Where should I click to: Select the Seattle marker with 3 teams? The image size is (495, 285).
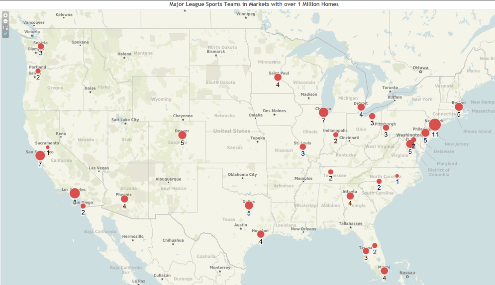point(41,46)
